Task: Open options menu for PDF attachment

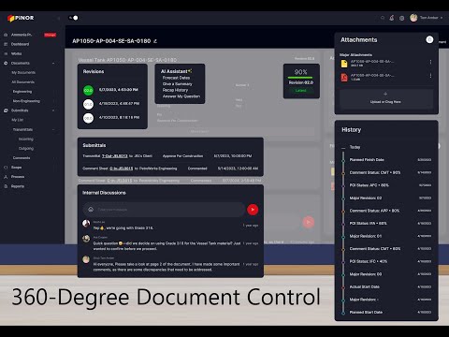Action: [x=430, y=76]
